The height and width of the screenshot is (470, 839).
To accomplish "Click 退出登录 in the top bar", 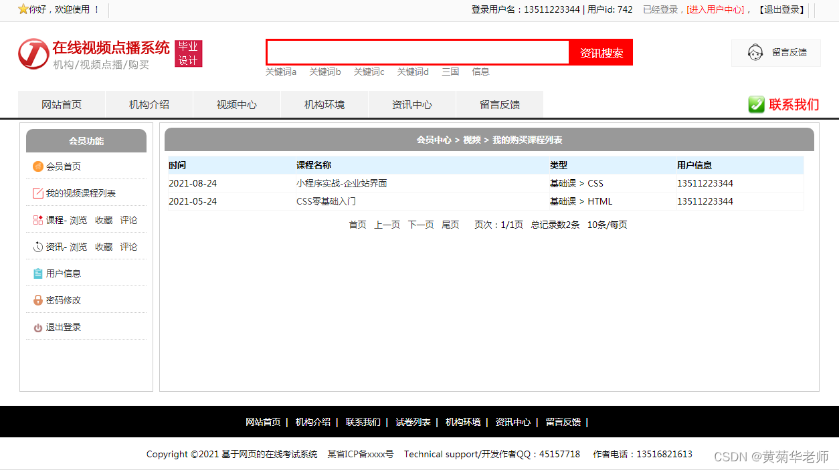I will point(782,9).
